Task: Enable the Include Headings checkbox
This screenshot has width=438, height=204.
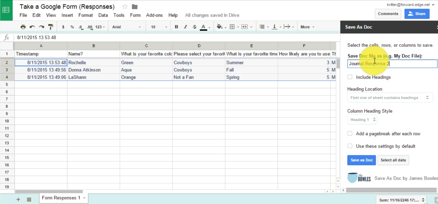Action: 350,77
